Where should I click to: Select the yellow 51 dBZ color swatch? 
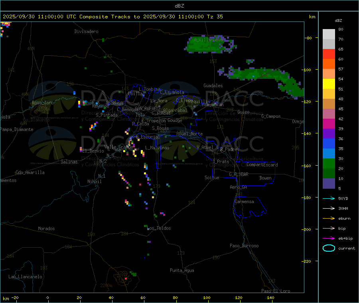tap(329, 84)
